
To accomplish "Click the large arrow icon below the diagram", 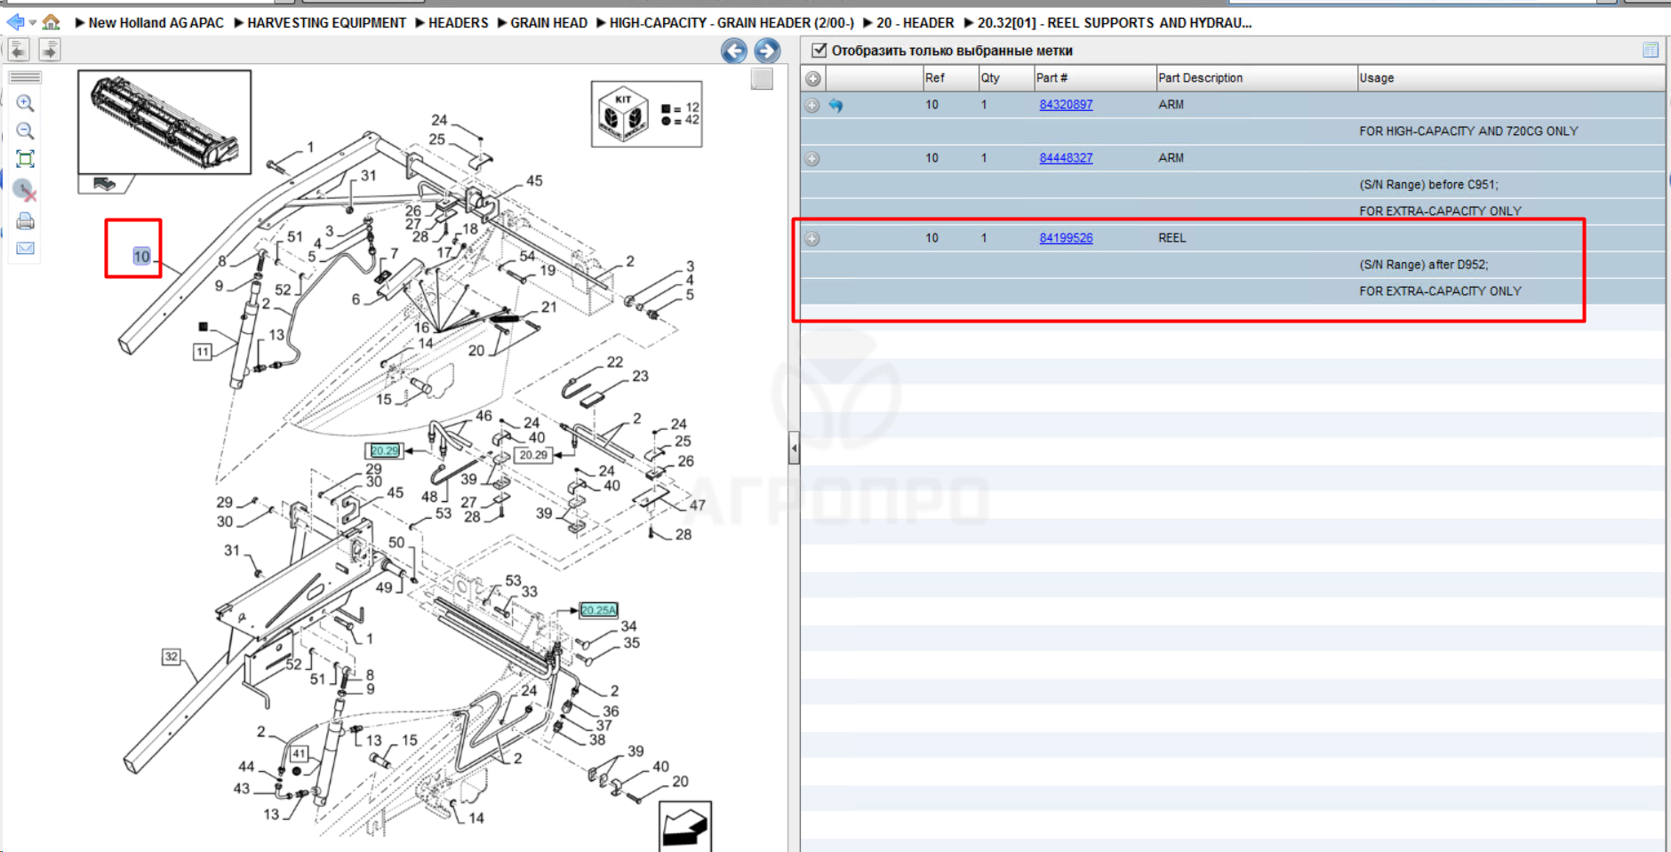I will pos(685,826).
